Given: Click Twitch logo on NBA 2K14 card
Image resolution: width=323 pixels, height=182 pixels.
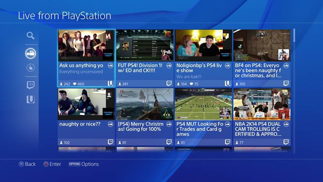Looking at the screenshot, I should coord(286,142).
